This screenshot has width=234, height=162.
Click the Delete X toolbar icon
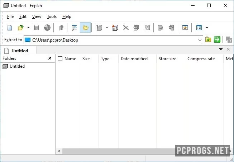(126, 28)
